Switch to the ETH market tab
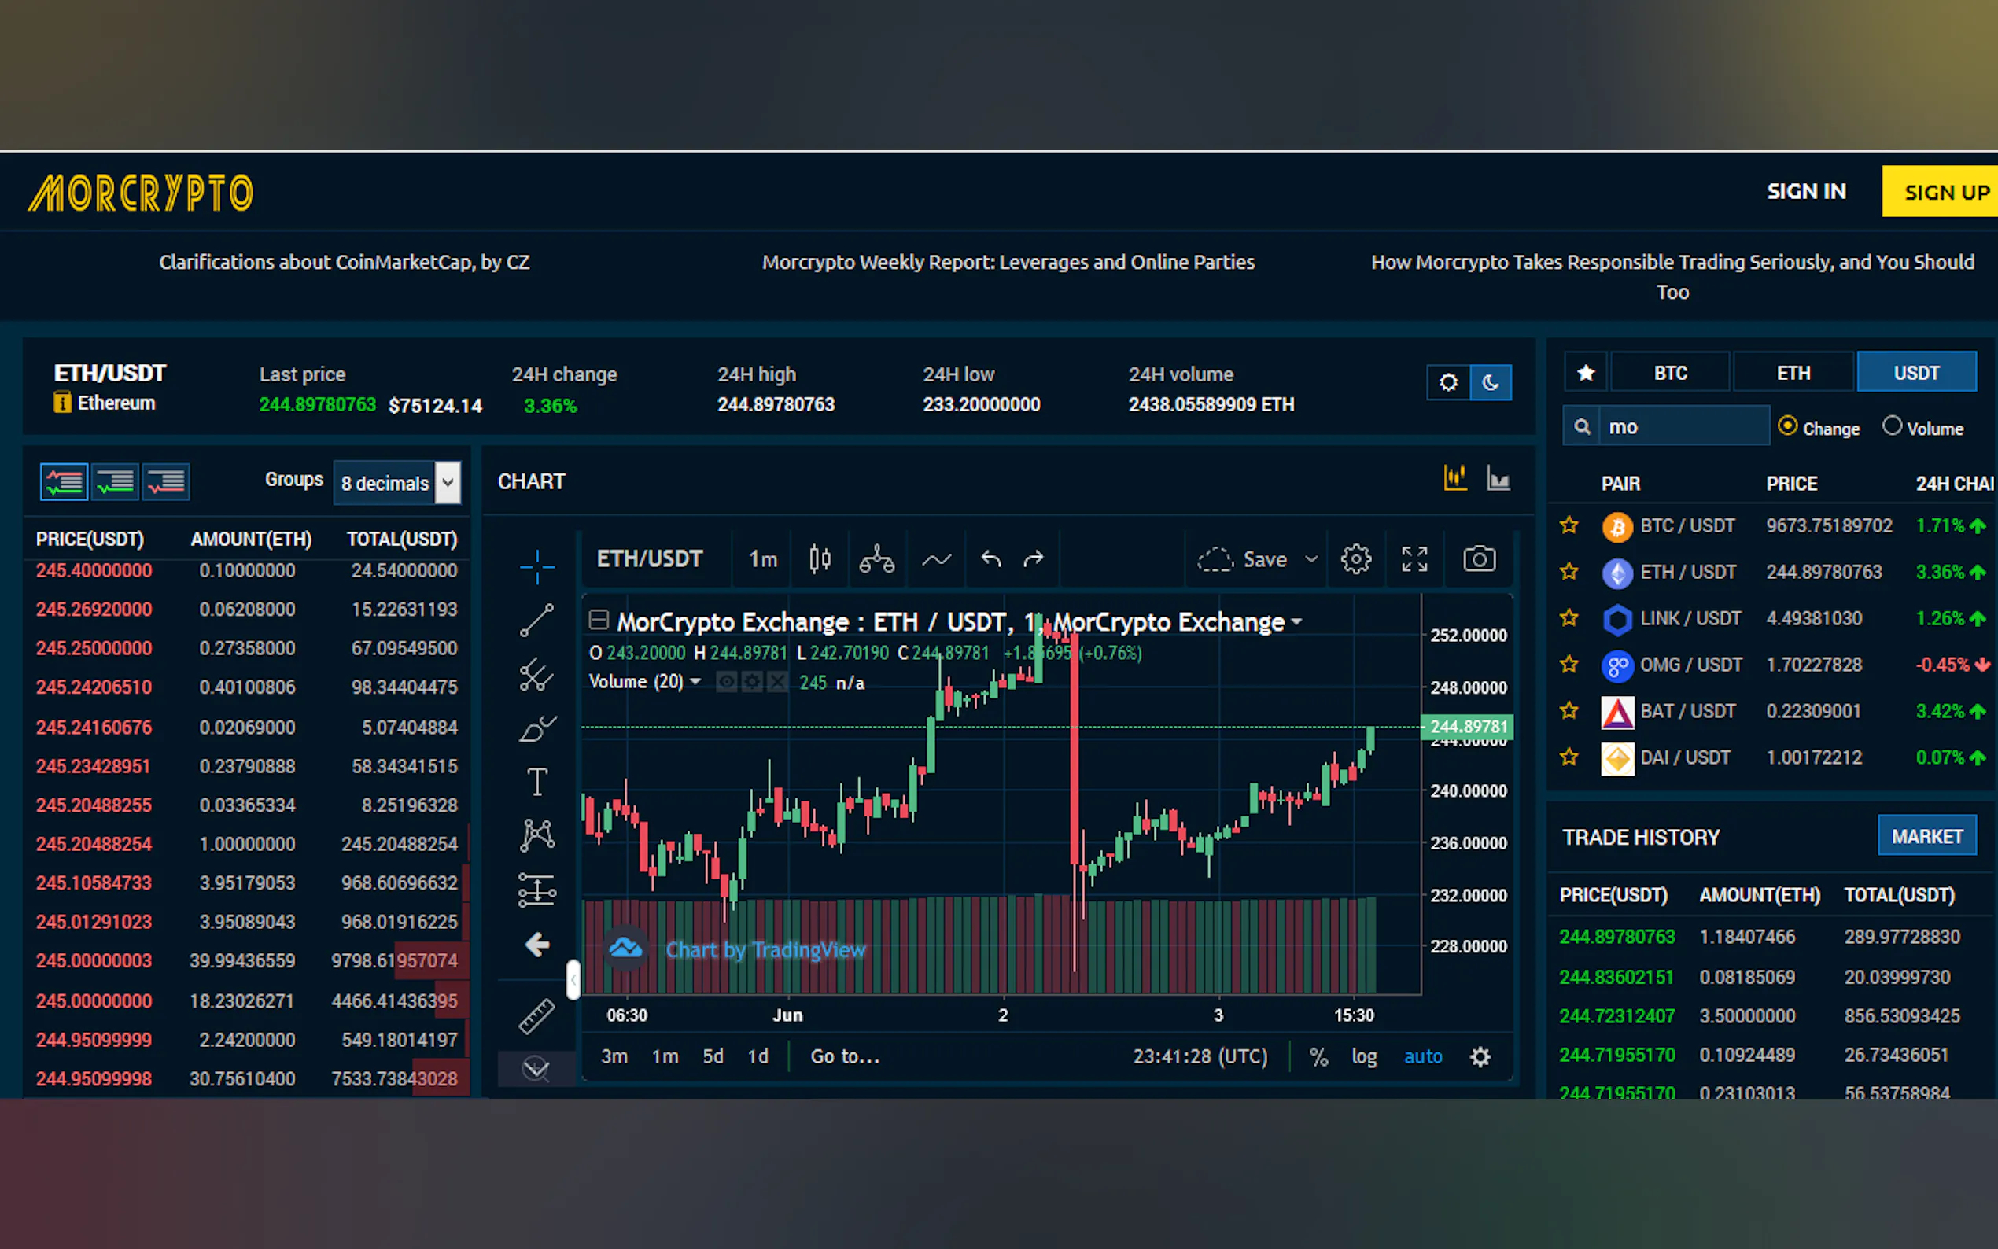Image resolution: width=1998 pixels, height=1249 pixels. click(x=1793, y=373)
